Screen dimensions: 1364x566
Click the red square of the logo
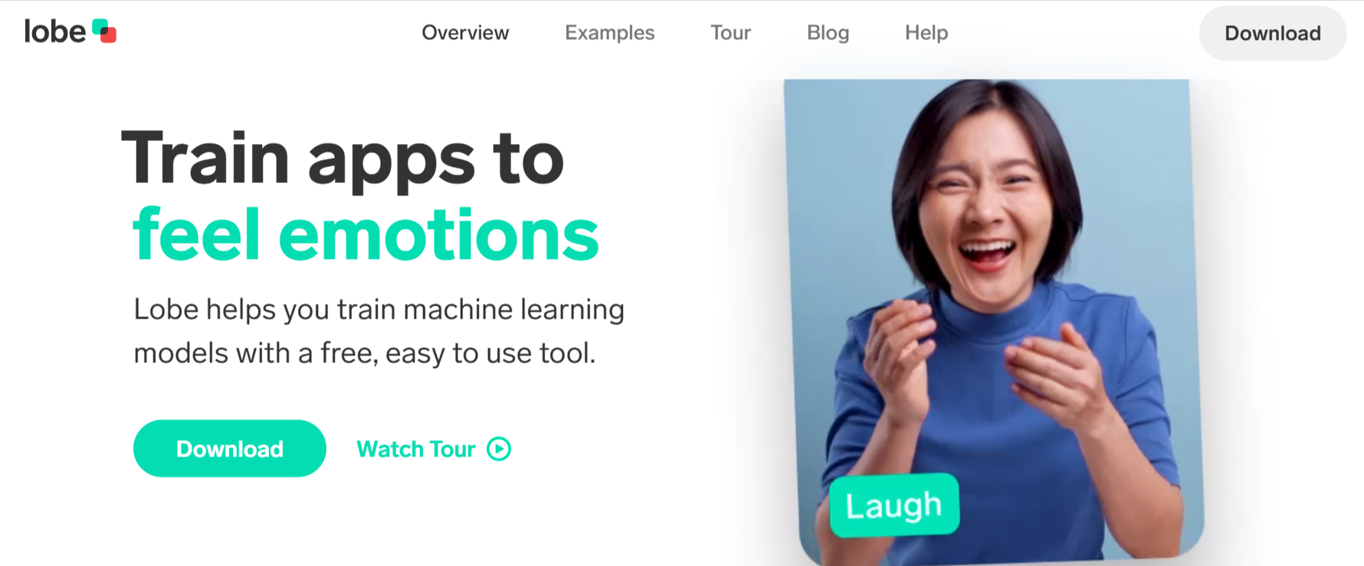tap(109, 35)
